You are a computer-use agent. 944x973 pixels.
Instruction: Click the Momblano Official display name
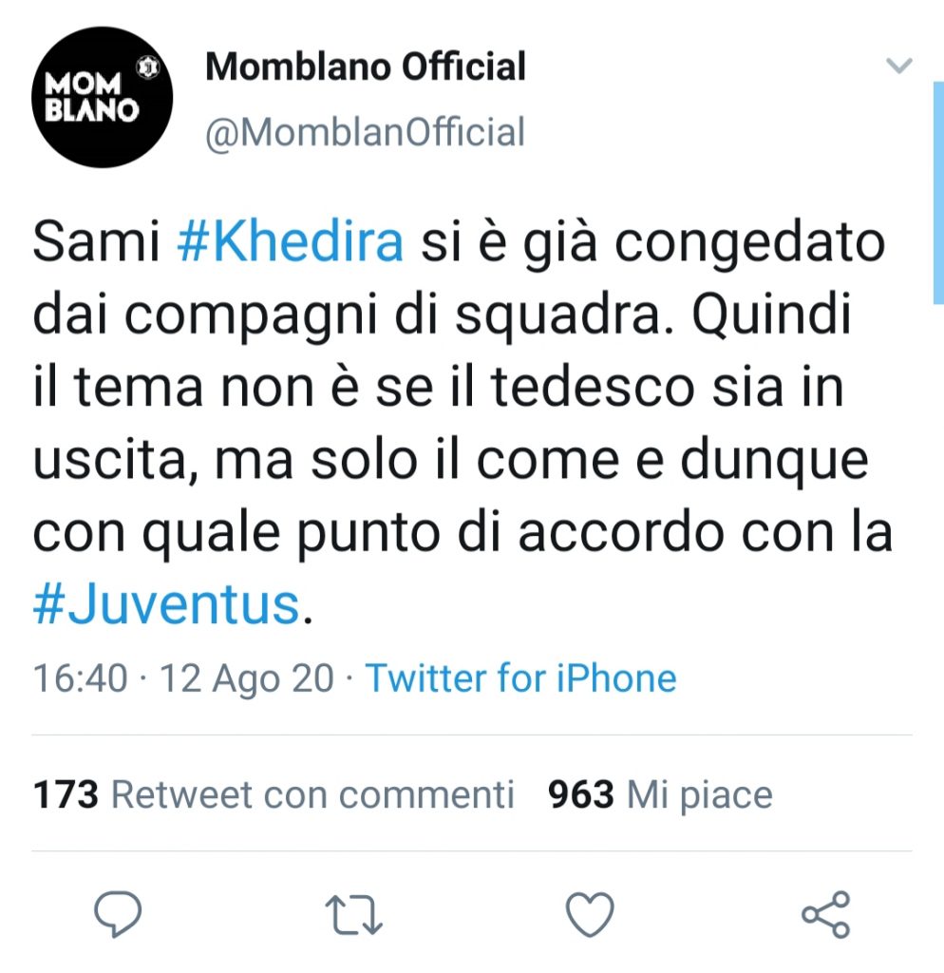[x=366, y=67]
